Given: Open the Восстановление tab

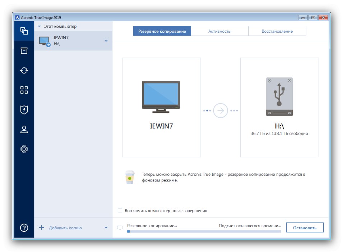Looking at the screenshot, I should point(277,31).
